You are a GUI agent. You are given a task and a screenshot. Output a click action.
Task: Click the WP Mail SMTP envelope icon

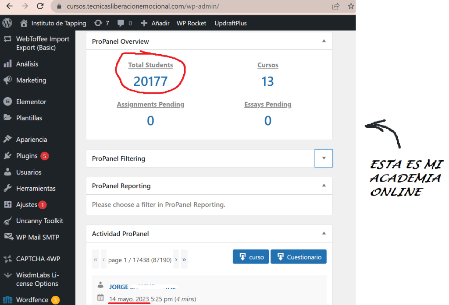(x=9, y=237)
